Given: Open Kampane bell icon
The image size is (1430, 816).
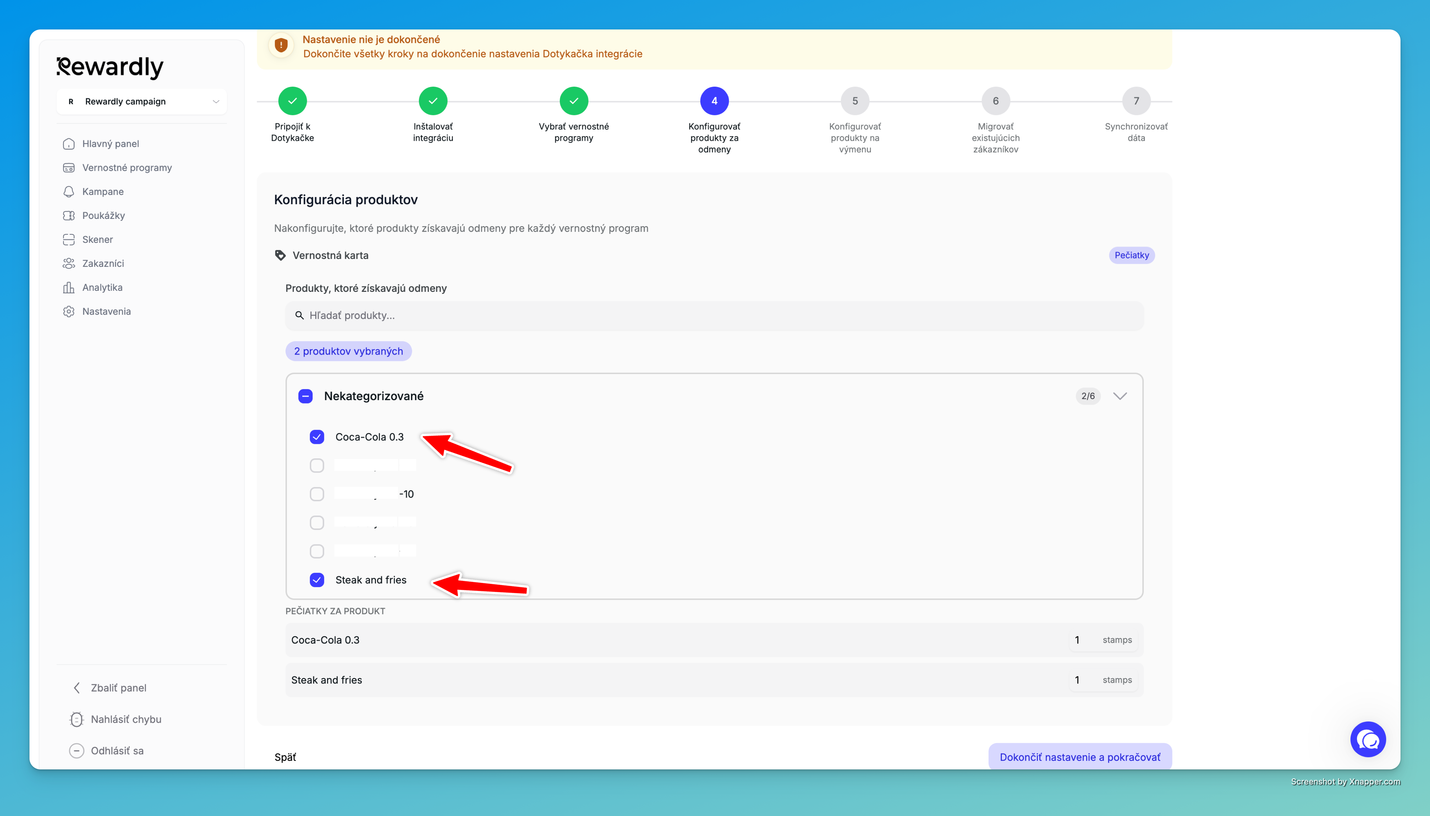Looking at the screenshot, I should coord(69,192).
